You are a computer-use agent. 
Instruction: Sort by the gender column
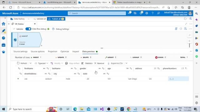pyautogui.click(x=103, y=68)
